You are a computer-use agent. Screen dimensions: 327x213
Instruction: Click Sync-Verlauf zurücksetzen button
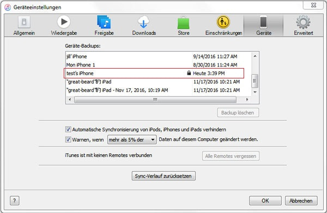click(163, 176)
